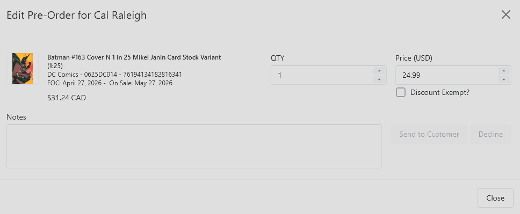This screenshot has height=214, width=520.
Task: Click the Discount Exempt? label text
Action: [x=440, y=92]
